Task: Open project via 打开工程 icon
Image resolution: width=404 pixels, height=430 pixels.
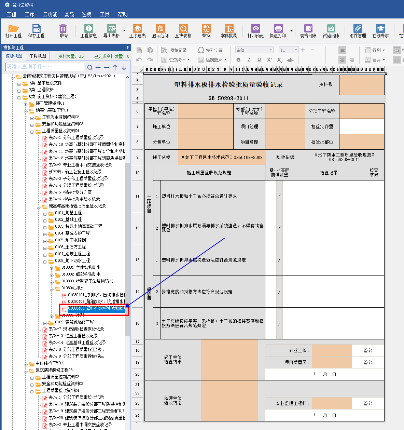Action: pos(13,31)
